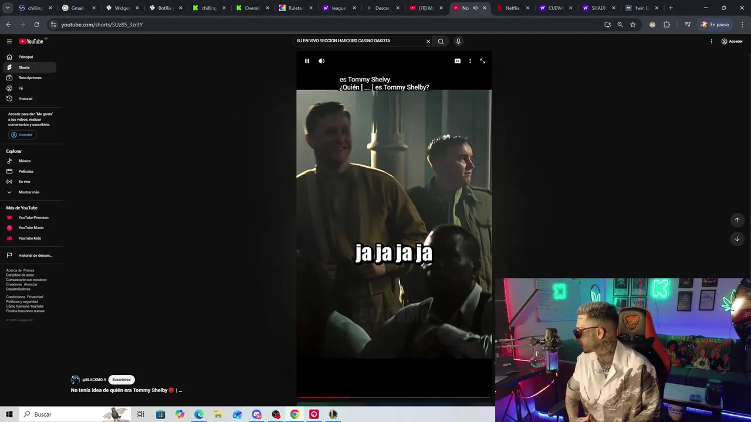Open Chrome extensions puzzle icon
751x422 pixels.
pos(667,25)
